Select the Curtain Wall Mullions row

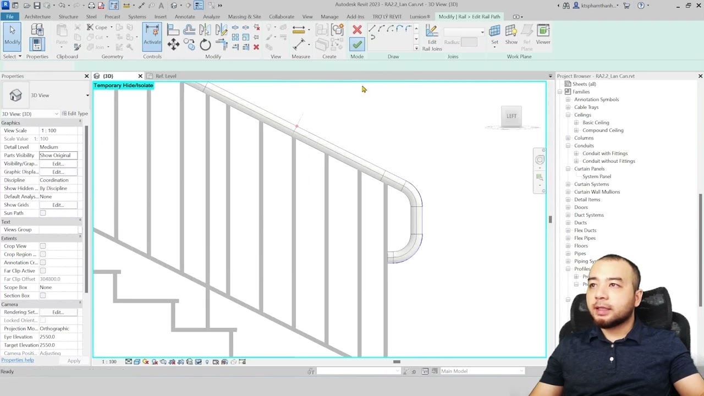point(597,192)
